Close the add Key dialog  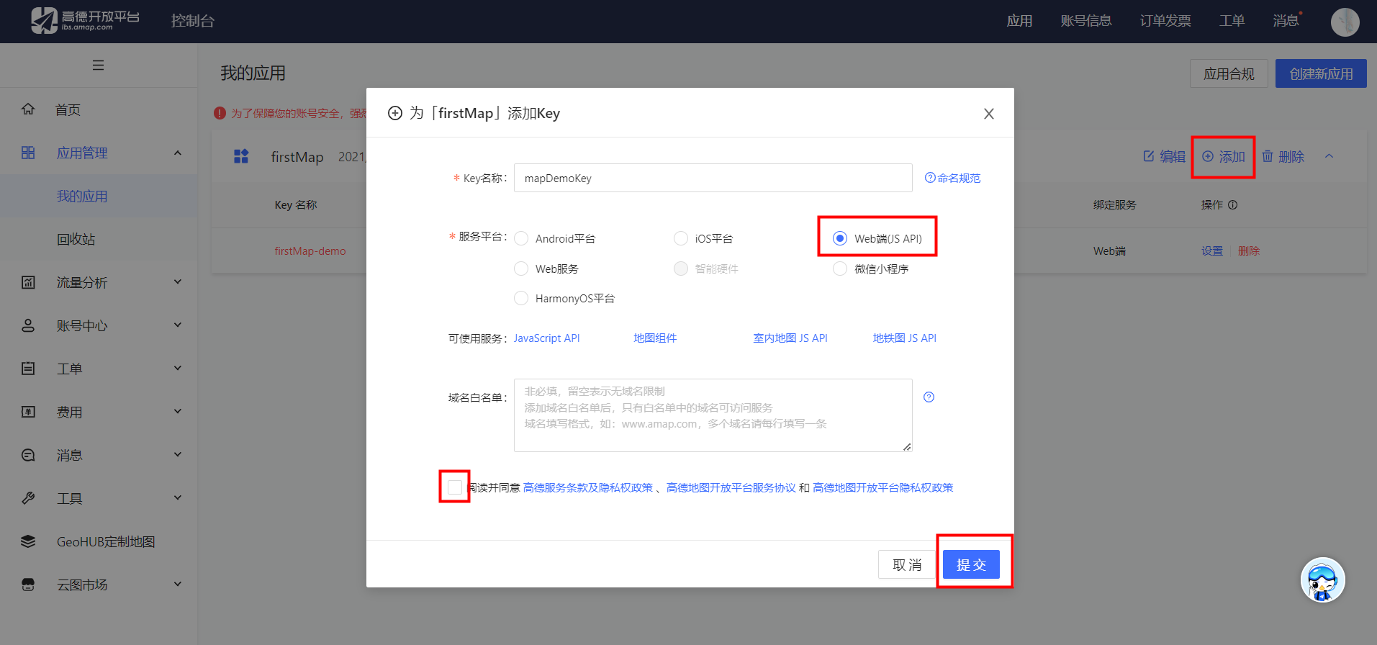[989, 114]
